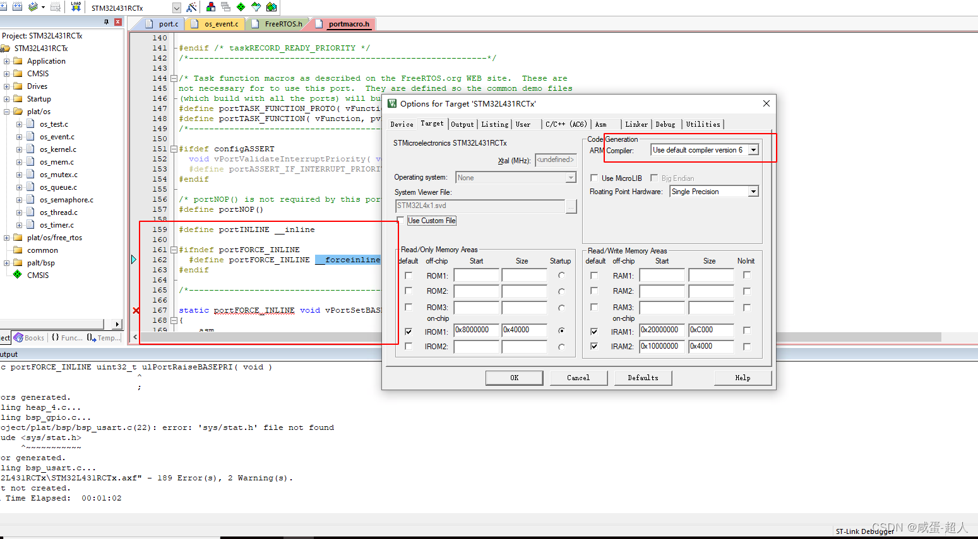
Task: Click the Books tab book icon
Action: point(18,338)
